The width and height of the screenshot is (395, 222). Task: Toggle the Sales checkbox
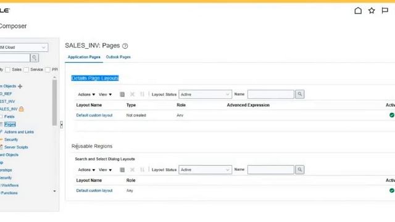(x=8, y=70)
